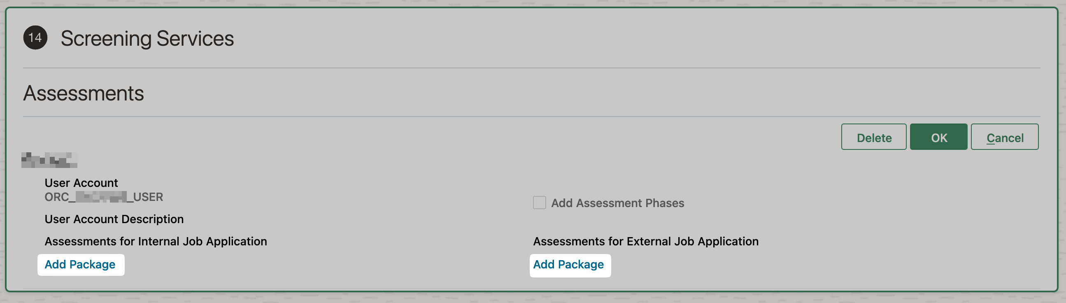Click Assessments for Internal Job Application label

(156, 241)
